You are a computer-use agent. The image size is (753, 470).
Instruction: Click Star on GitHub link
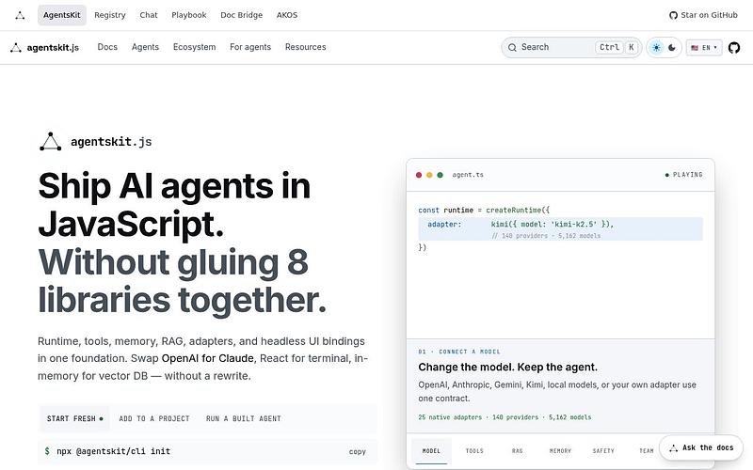click(x=703, y=15)
